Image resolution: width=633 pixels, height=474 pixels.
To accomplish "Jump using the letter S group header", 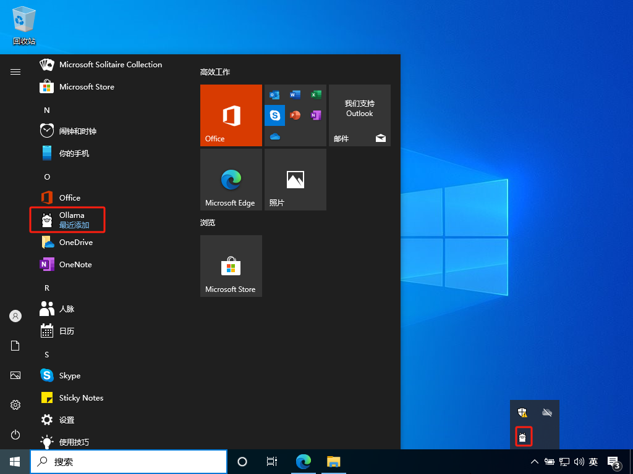I will [47, 355].
